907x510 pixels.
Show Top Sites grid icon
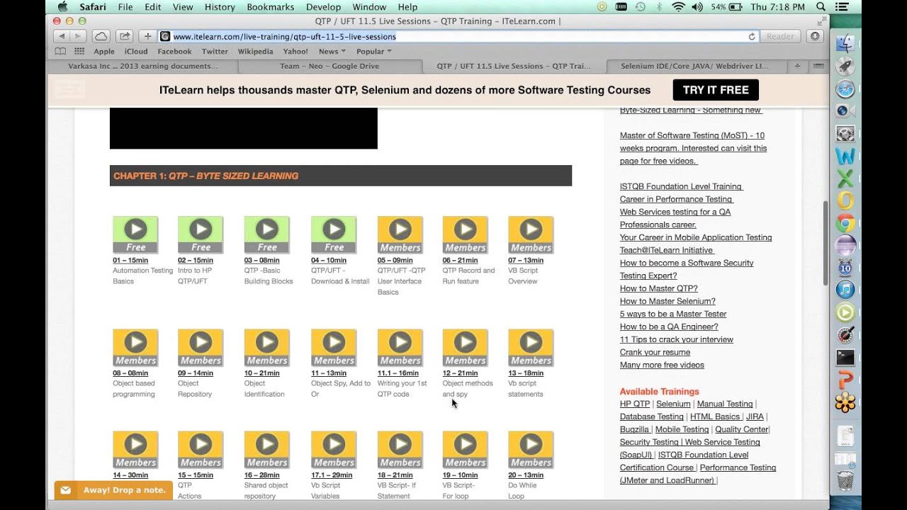point(79,51)
